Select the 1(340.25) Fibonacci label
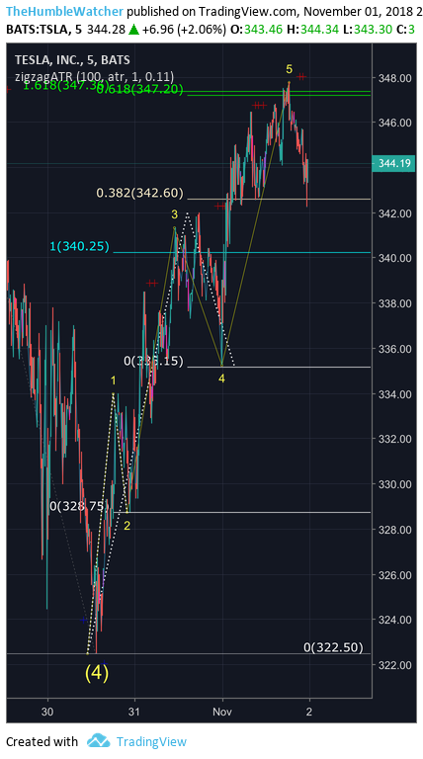The height and width of the screenshot is (759, 423). coord(79,247)
